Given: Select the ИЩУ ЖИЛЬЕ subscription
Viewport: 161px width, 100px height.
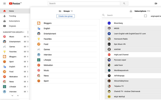Looking at the screenshot, I should 133,97.
